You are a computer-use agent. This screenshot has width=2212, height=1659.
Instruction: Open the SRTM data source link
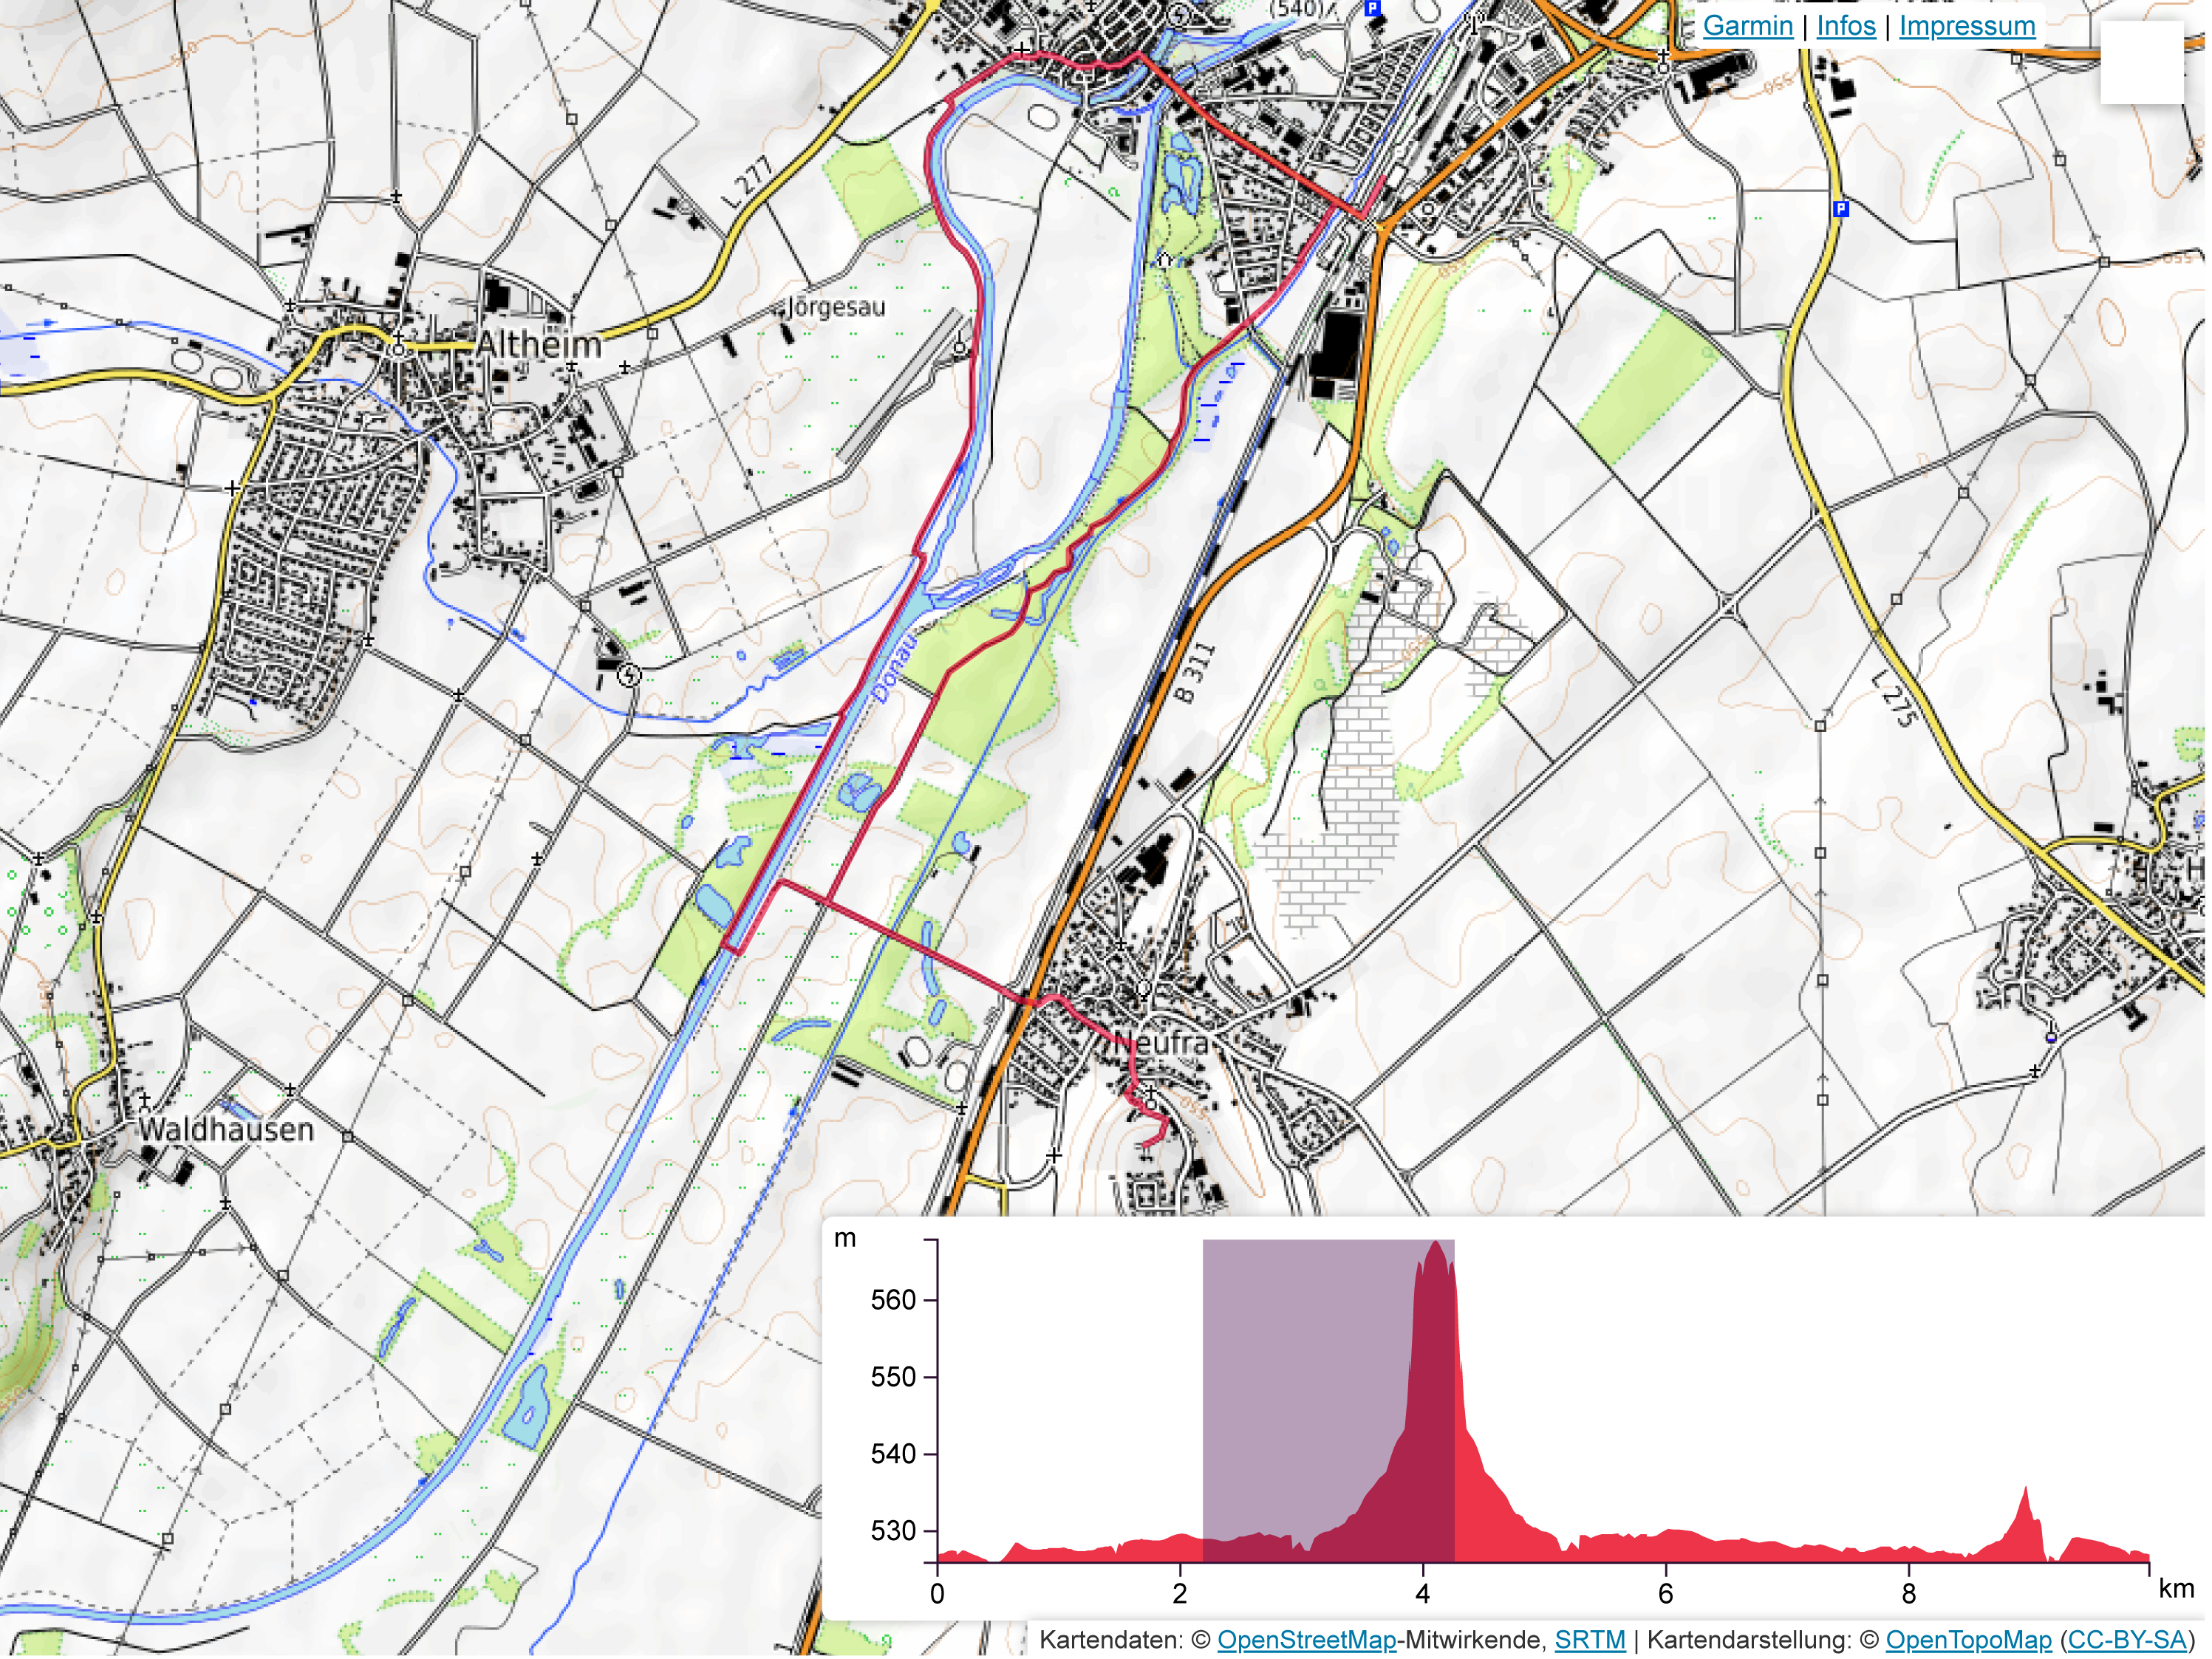[x=1589, y=1640]
